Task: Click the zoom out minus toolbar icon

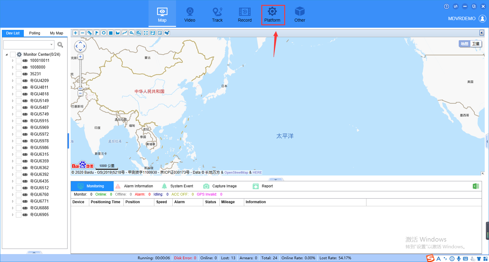Action: coord(83,33)
